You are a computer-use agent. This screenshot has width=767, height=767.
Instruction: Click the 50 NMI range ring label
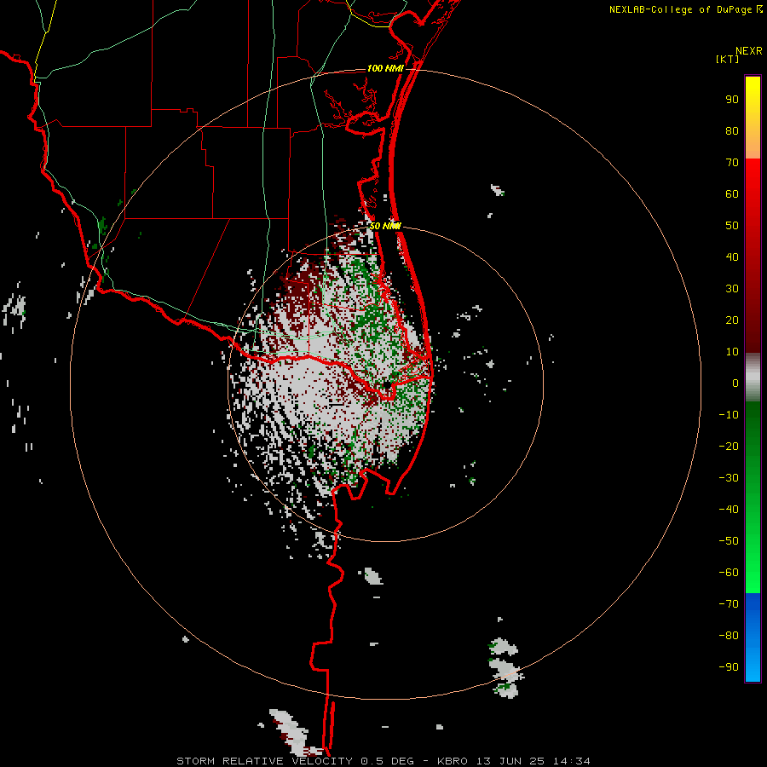(385, 226)
